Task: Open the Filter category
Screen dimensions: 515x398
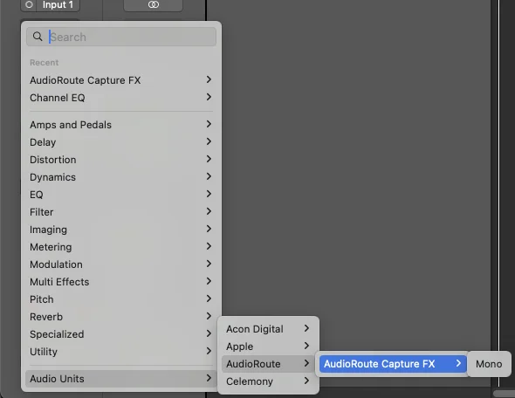Action: click(121, 212)
